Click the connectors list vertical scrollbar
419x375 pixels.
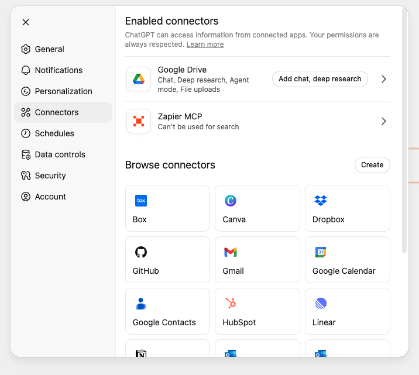(x=404, y=129)
